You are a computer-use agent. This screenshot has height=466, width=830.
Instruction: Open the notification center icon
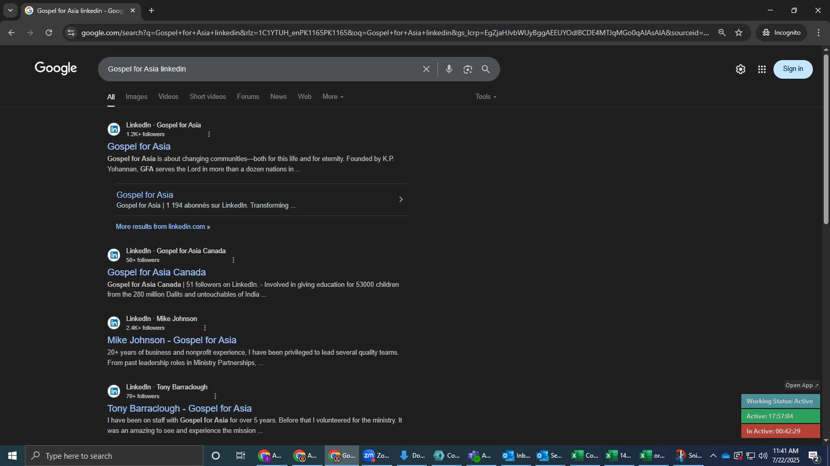click(x=813, y=456)
